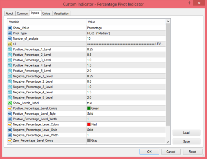This screenshot has height=159, width=207.
Task: Click the integer icon beside Pivot Type
Action: coord(10,33)
